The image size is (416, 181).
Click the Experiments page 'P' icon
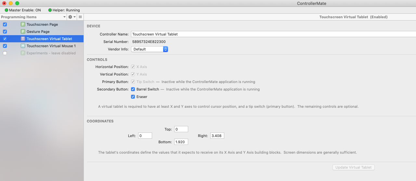pyautogui.click(x=23, y=53)
